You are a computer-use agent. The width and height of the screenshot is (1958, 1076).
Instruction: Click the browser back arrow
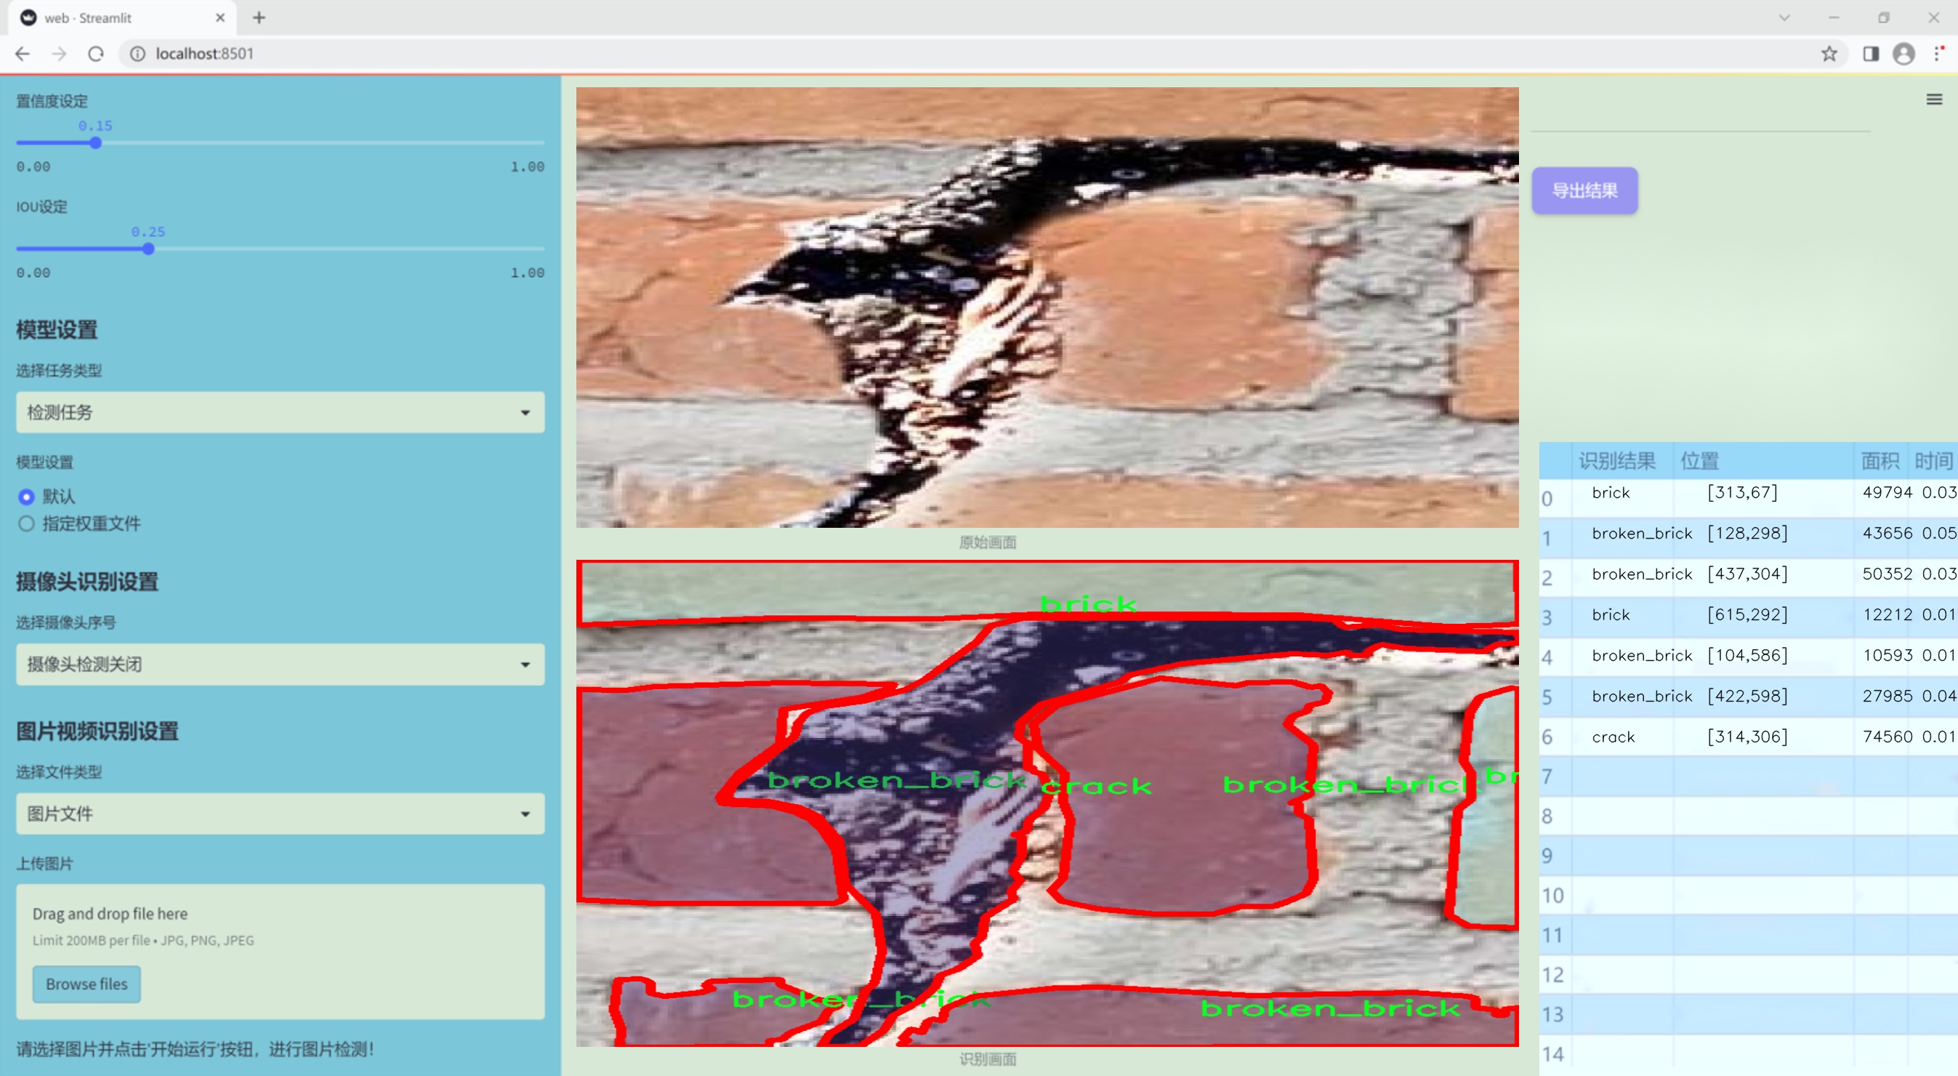(23, 54)
